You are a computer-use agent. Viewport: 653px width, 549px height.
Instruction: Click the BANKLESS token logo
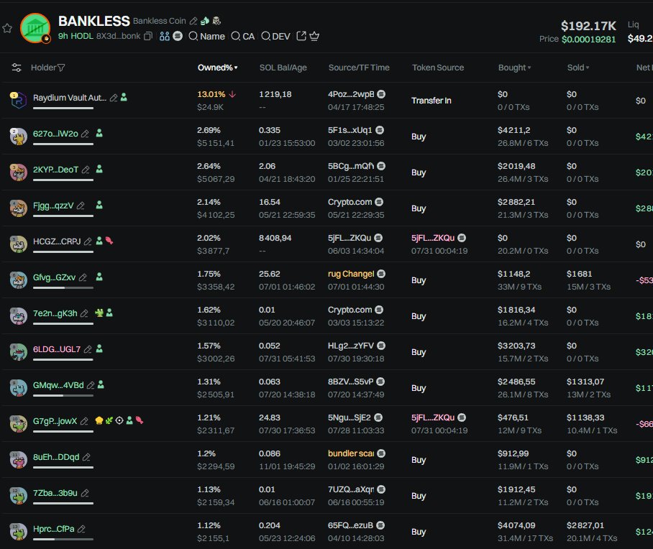tap(35, 28)
